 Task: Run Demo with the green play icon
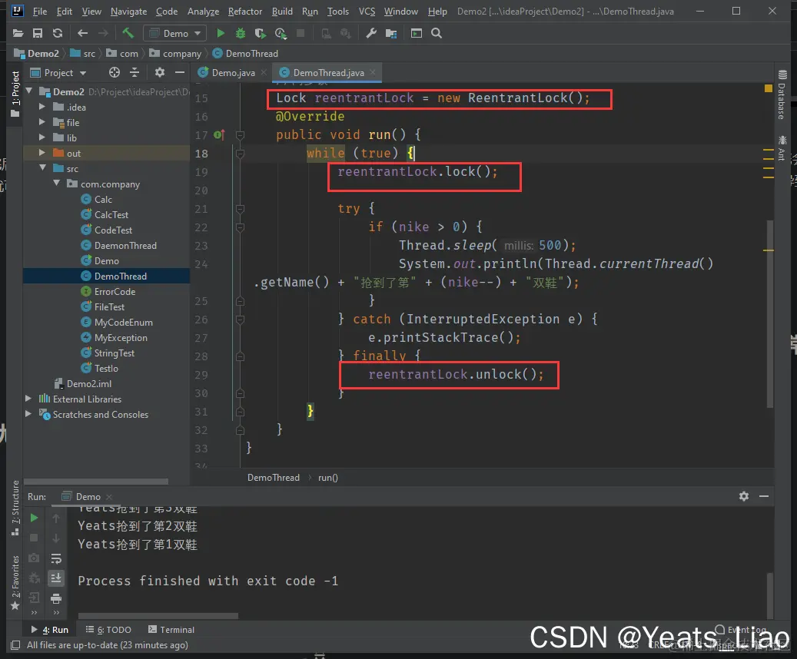(x=221, y=34)
